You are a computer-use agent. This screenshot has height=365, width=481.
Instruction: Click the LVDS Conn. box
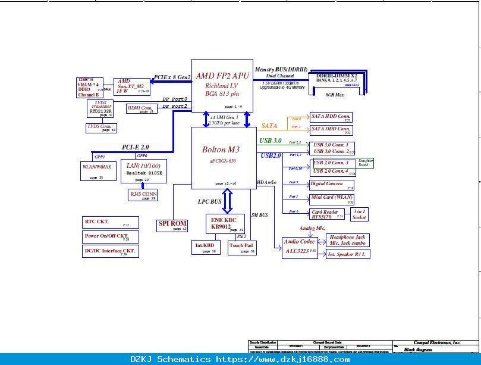point(101,128)
